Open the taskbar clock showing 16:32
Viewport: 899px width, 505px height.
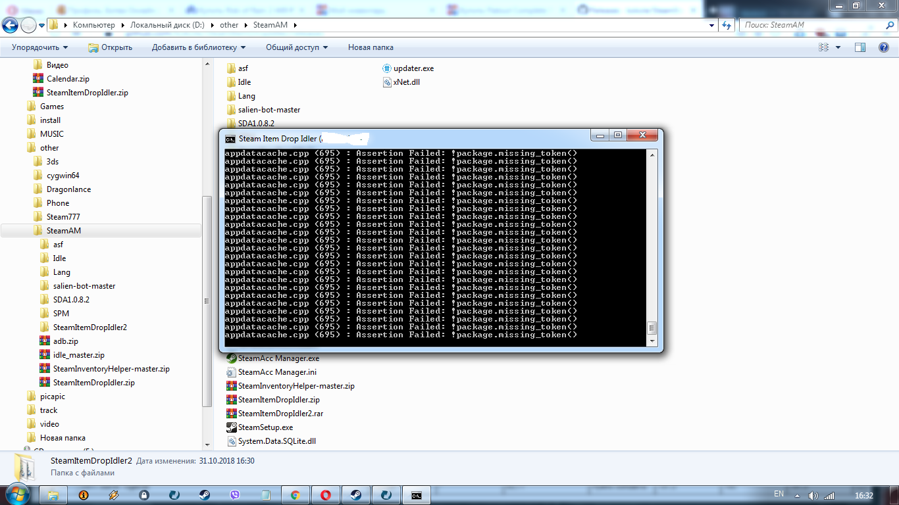click(x=864, y=495)
